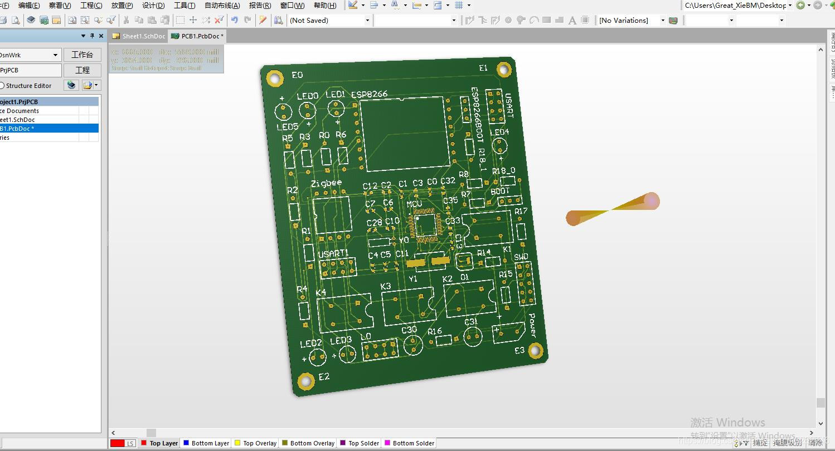Click the deselect all icon

206,20
